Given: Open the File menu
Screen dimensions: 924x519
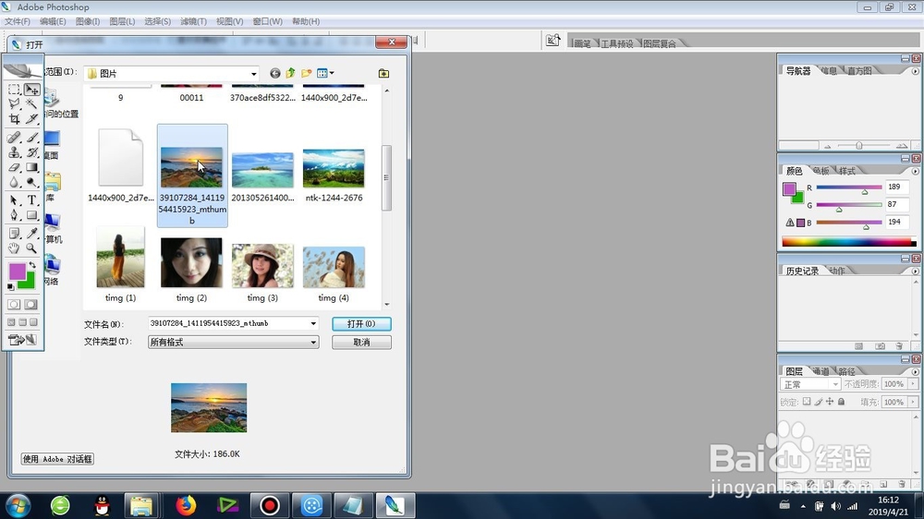Looking at the screenshot, I should pos(17,21).
